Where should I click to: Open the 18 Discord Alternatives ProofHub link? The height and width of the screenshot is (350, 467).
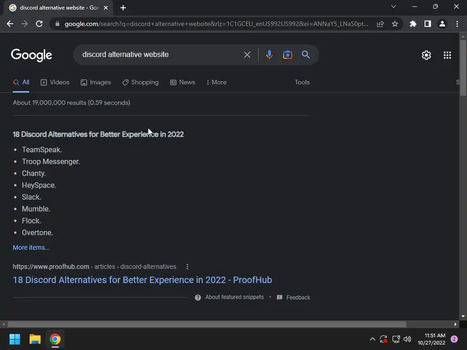coord(142,280)
